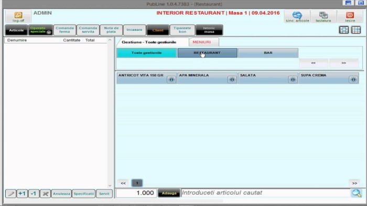The height and width of the screenshot is (206, 367).
Task: Click next gestiuni page arrow >>
Action: [x=343, y=63]
